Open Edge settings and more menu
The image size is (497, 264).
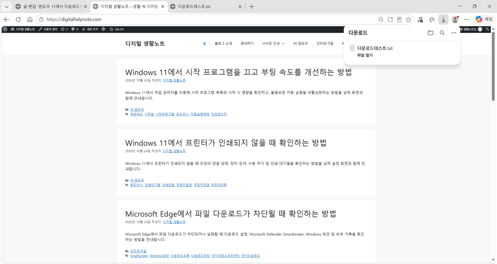(x=466, y=19)
